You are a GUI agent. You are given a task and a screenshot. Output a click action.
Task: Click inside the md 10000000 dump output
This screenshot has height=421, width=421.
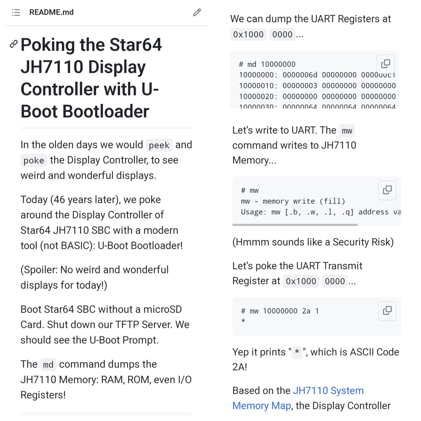(x=316, y=86)
